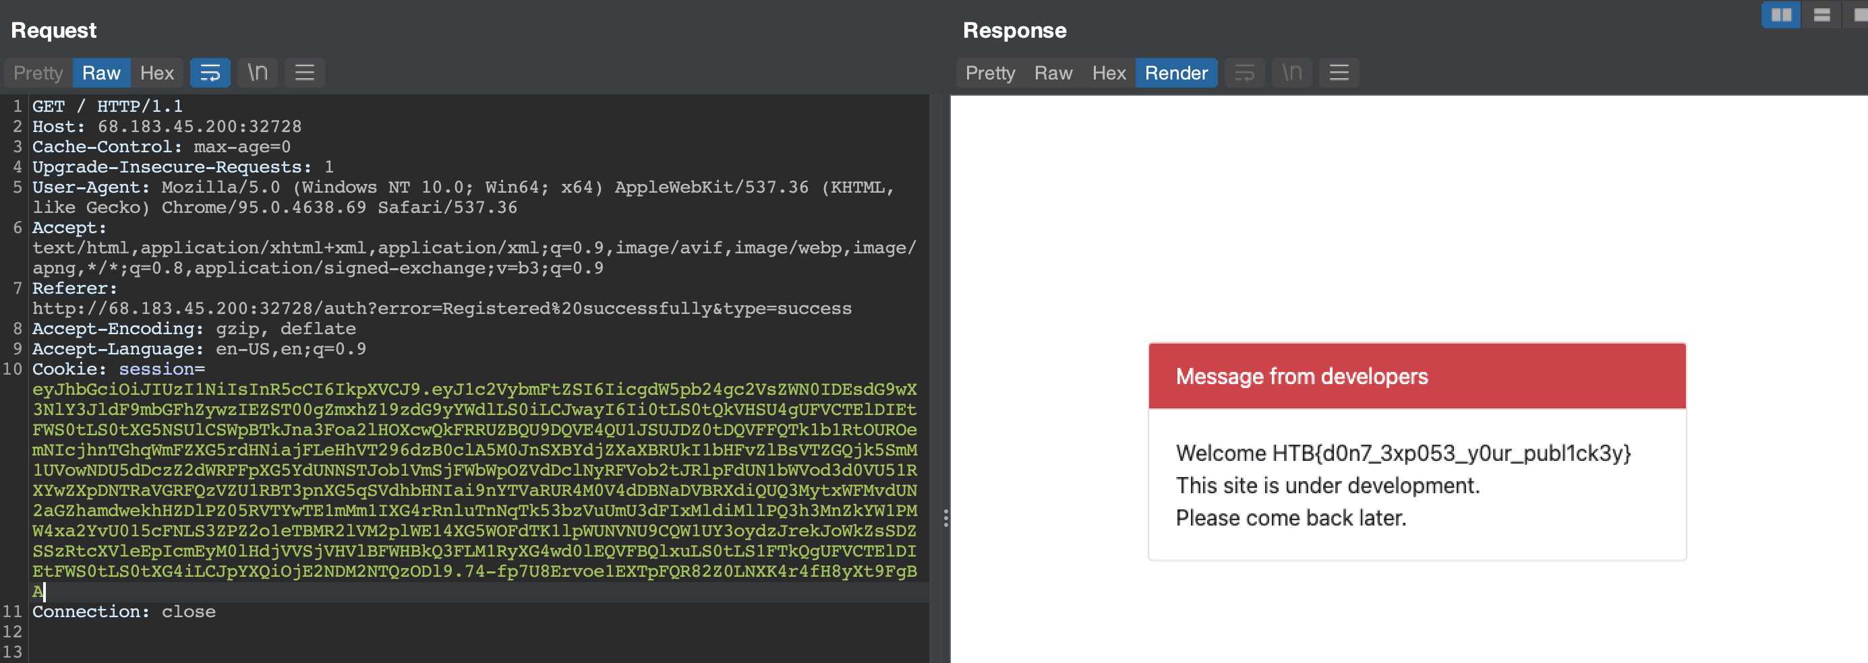Select the Pretty tab in Response
1868x663 pixels.
pos(991,73)
